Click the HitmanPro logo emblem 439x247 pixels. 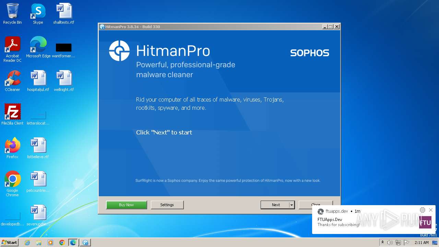[x=119, y=51]
